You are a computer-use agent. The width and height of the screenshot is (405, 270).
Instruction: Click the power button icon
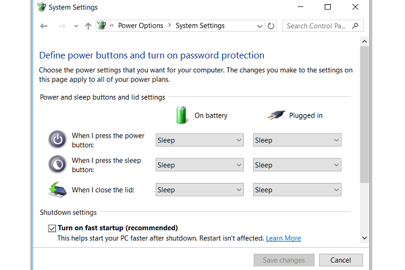point(58,140)
